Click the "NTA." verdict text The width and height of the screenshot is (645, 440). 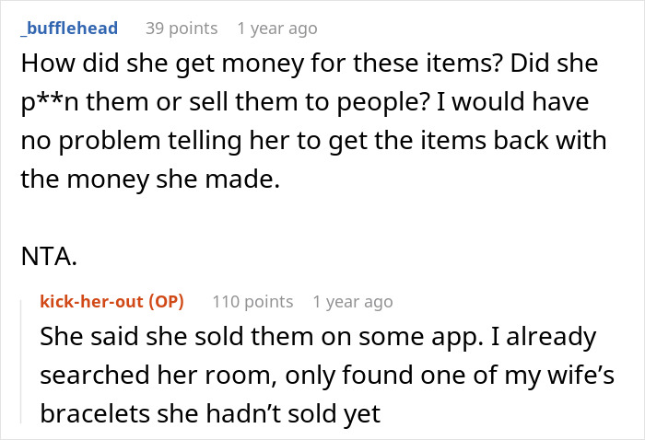[47, 258]
